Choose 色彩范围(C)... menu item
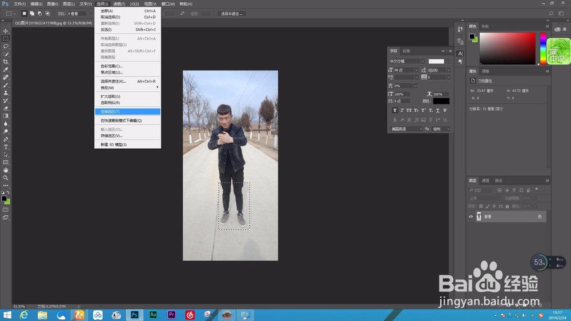 coord(127,66)
